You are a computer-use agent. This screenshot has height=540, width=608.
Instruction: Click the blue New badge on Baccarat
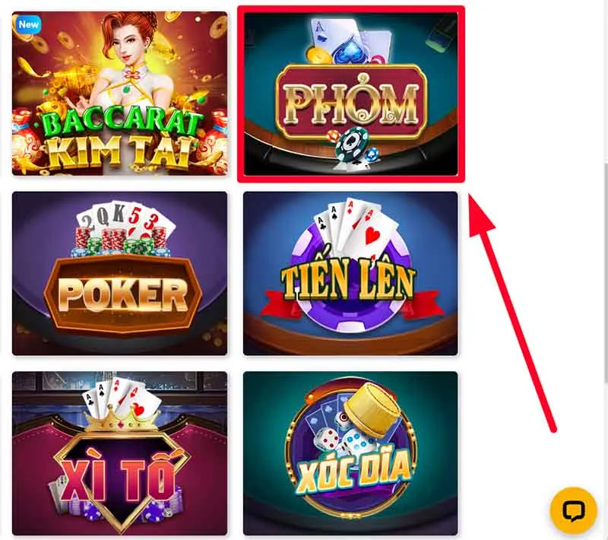point(29,25)
